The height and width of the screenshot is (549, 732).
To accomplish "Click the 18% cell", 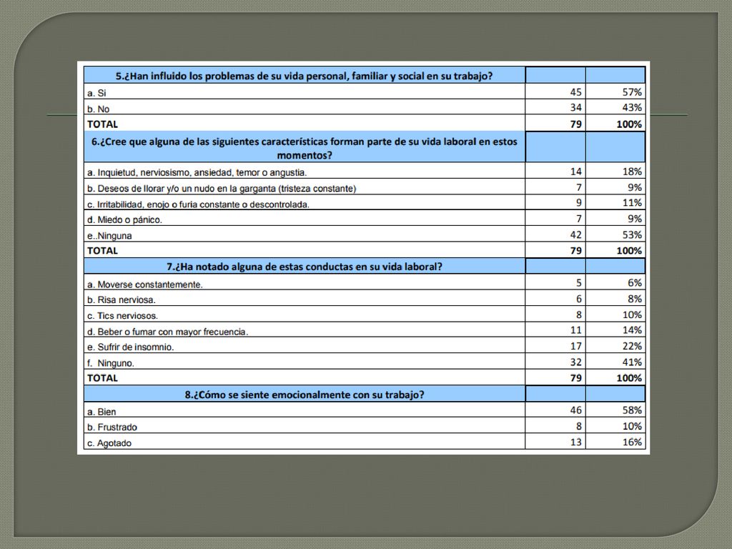I will tap(632, 172).
